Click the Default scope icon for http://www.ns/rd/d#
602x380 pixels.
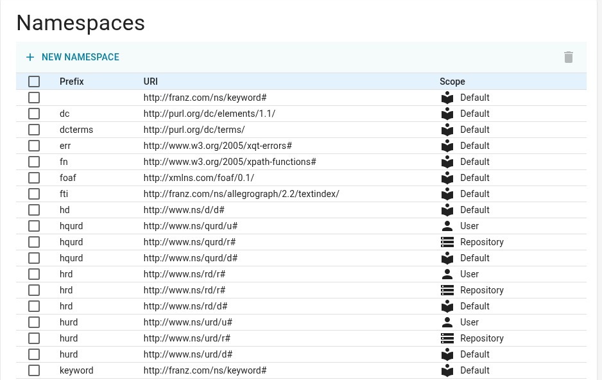point(447,306)
